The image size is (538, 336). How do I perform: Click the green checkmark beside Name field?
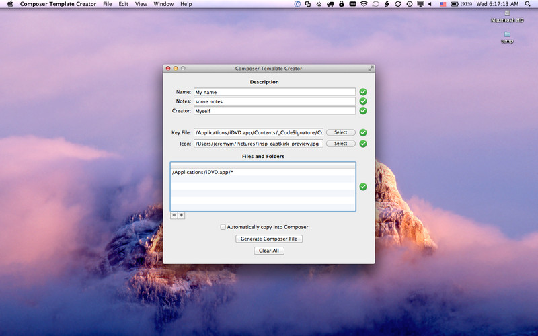(363, 92)
